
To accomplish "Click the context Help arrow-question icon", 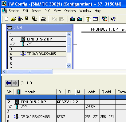I will [113, 19].
